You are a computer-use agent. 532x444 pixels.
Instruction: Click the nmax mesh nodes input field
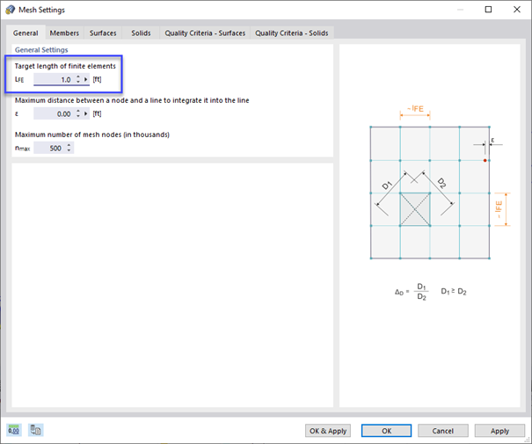coord(49,148)
